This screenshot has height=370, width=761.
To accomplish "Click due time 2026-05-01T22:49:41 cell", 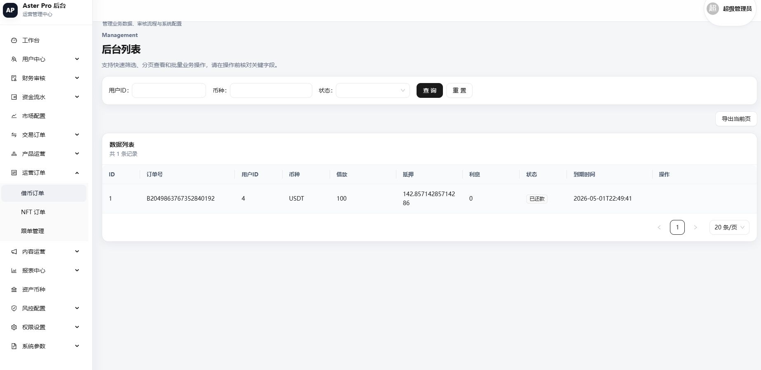I will pyautogui.click(x=602, y=199).
